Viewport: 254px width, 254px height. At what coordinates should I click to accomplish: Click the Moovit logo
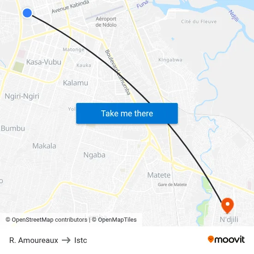click(x=226, y=240)
